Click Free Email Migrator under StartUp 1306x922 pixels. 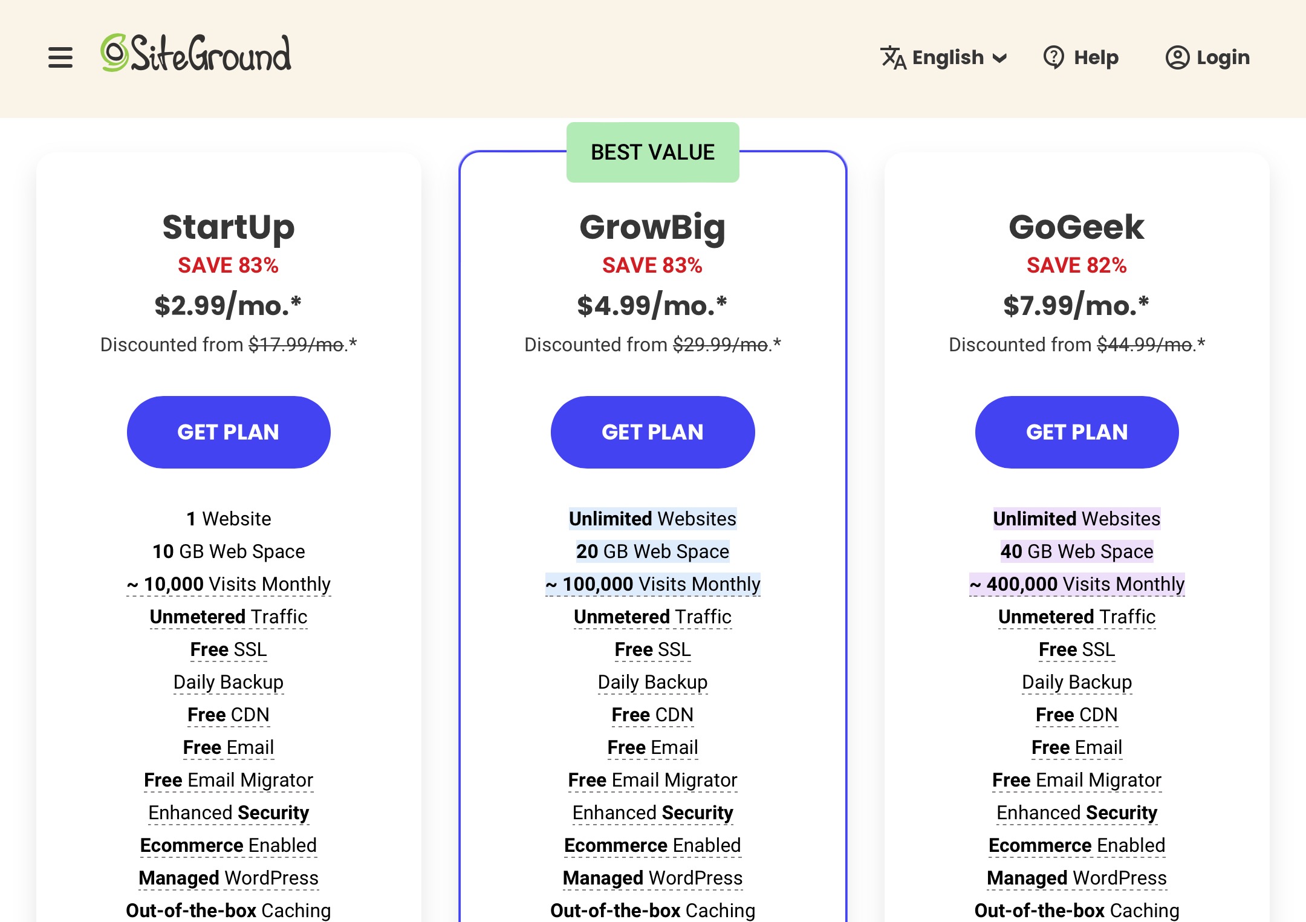coord(229,780)
